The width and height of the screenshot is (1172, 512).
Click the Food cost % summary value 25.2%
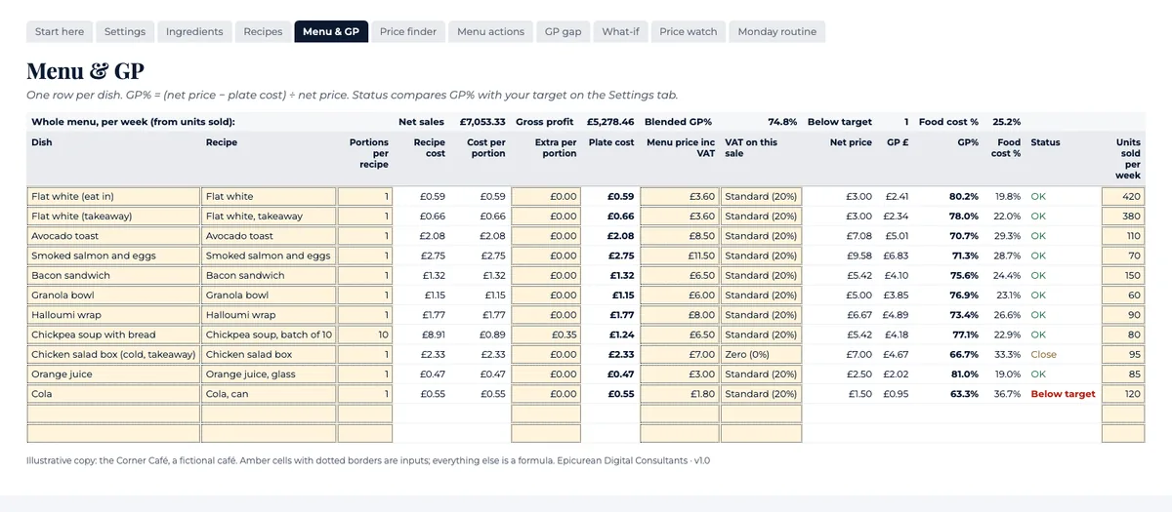1007,122
